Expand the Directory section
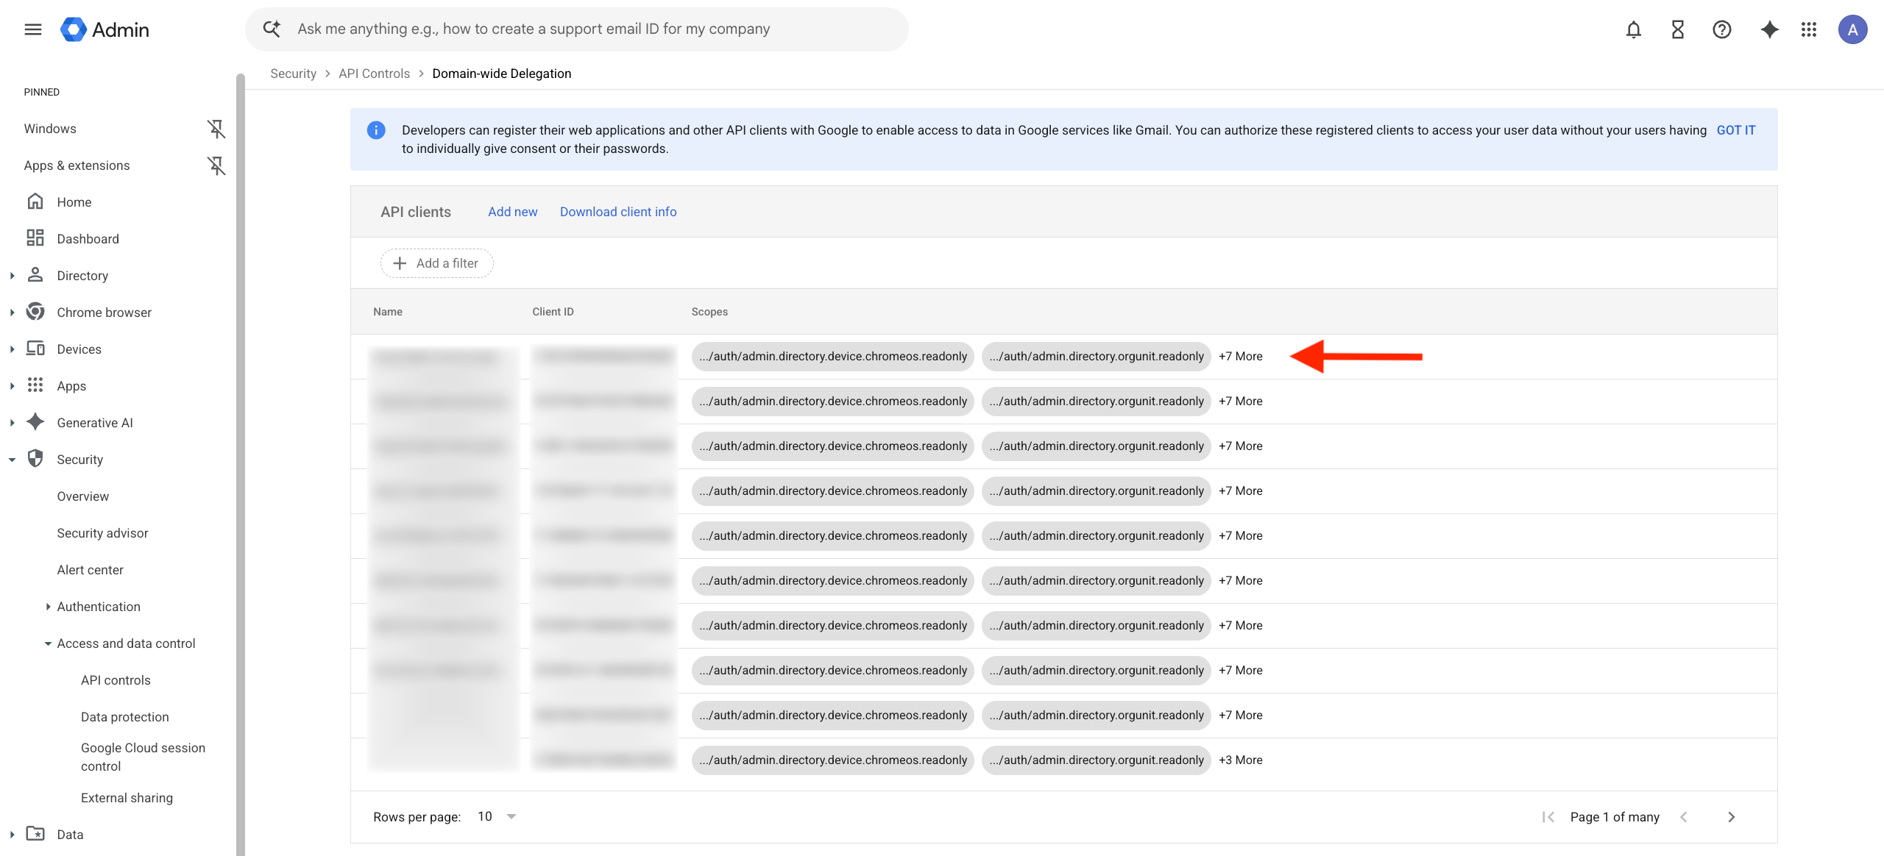 pos(12,276)
